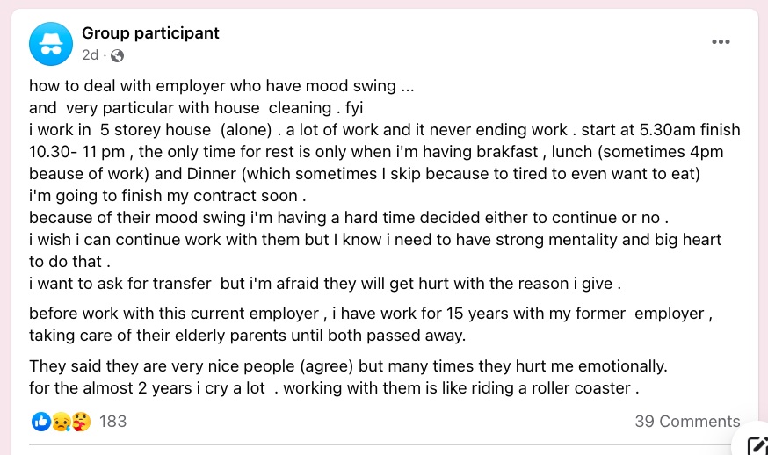Click the care hug reaction icon
This screenshot has height=455, width=768.
(x=82, y=422)
